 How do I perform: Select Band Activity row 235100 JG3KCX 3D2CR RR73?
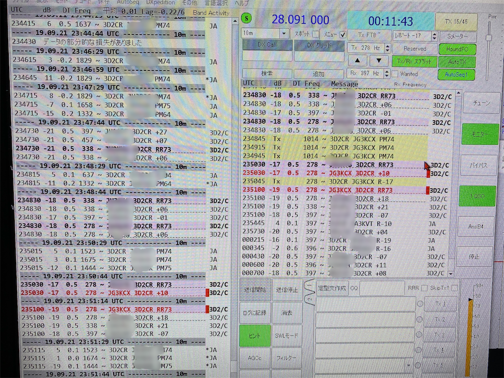point(114,309)
